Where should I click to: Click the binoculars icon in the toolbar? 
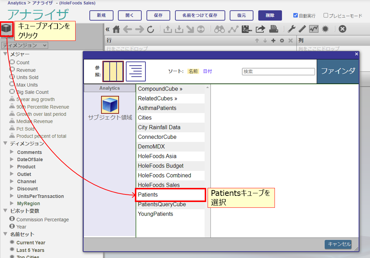[220, 29]
